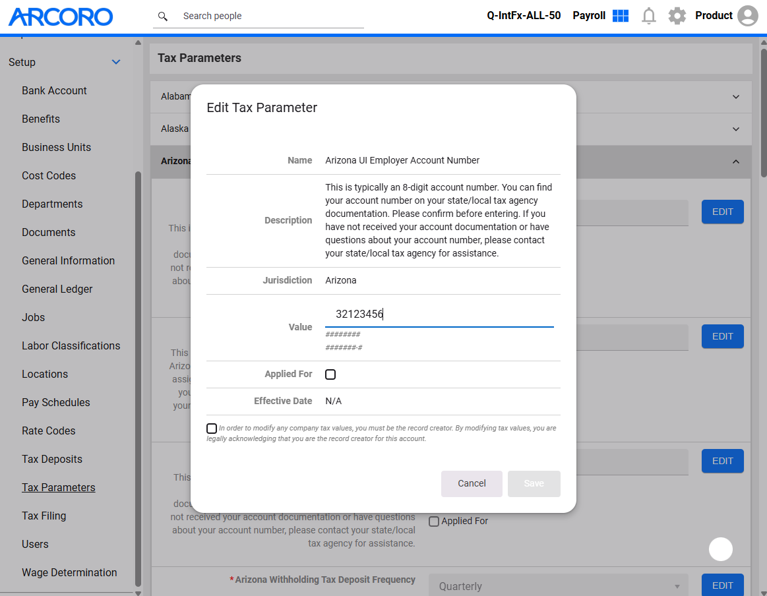Image resolution: width=767 pixels, height=596 pixels.
Task: Open Cost Codes page
Action: (49, 175)
